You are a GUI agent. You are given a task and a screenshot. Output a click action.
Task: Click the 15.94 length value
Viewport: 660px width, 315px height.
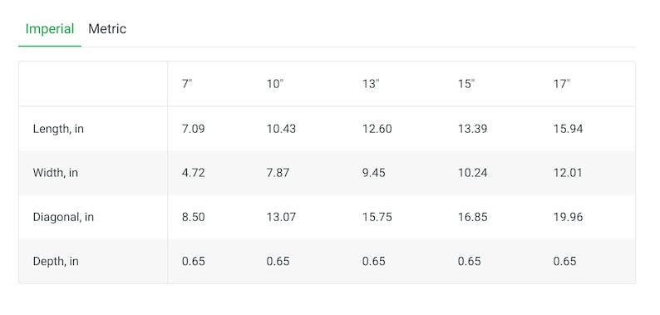[568, 129]
